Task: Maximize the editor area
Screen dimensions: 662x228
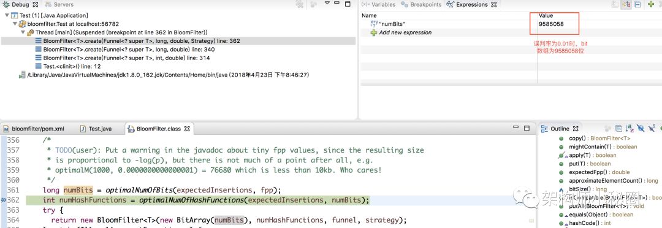Action: (527, 128)
